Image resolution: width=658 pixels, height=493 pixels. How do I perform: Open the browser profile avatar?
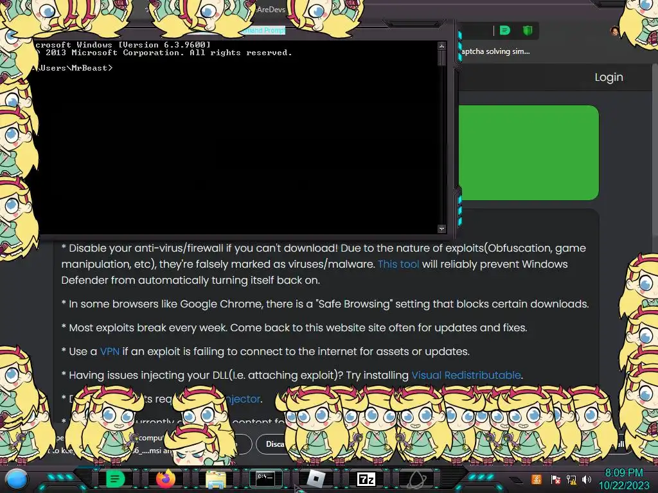point(614,31)
